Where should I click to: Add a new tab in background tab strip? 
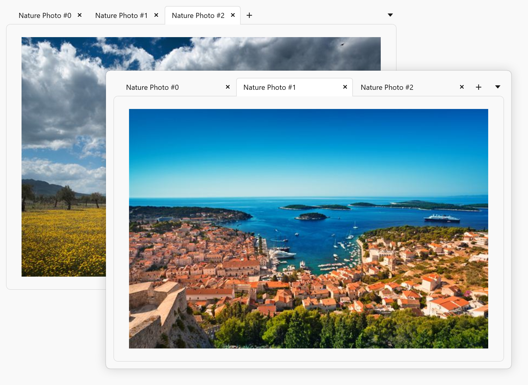pyautogui.click(x=249, y=15)
